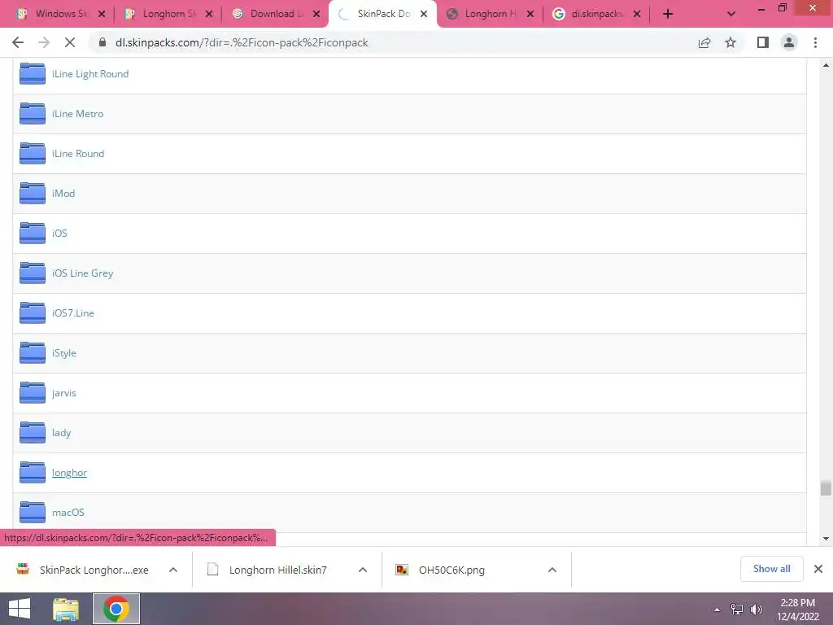
Task: Show hidden system tray icons
Action: [x=717, y=610]
